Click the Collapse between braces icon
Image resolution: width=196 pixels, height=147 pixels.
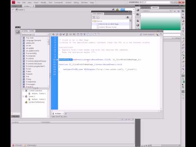pos(78,34)
